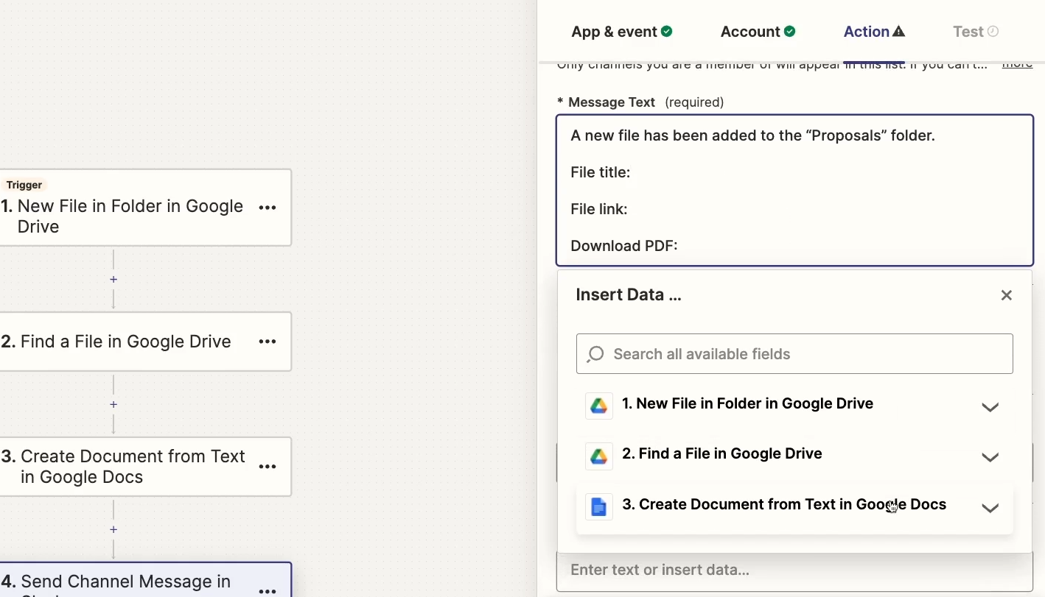
Task: Click the Google Docs icon for step 3 data
Action: pyautogui.click(x=599, y=507)
